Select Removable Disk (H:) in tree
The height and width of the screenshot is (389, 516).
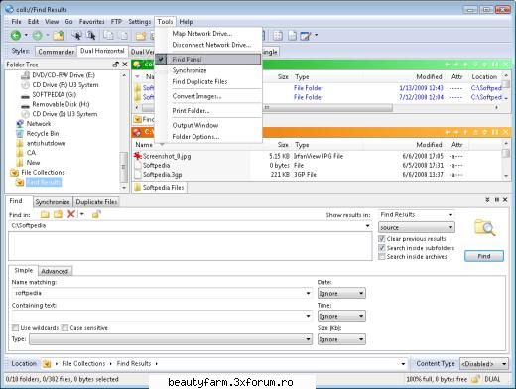coord(61,104)
